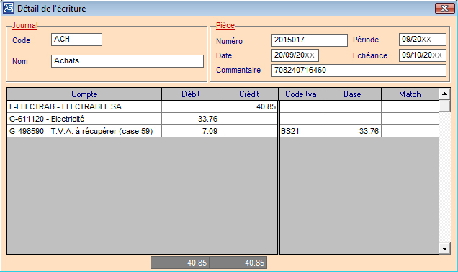Click the Compte column header
Screen dimensions: 458x272
pyautogui.click(x=84, y=94)
